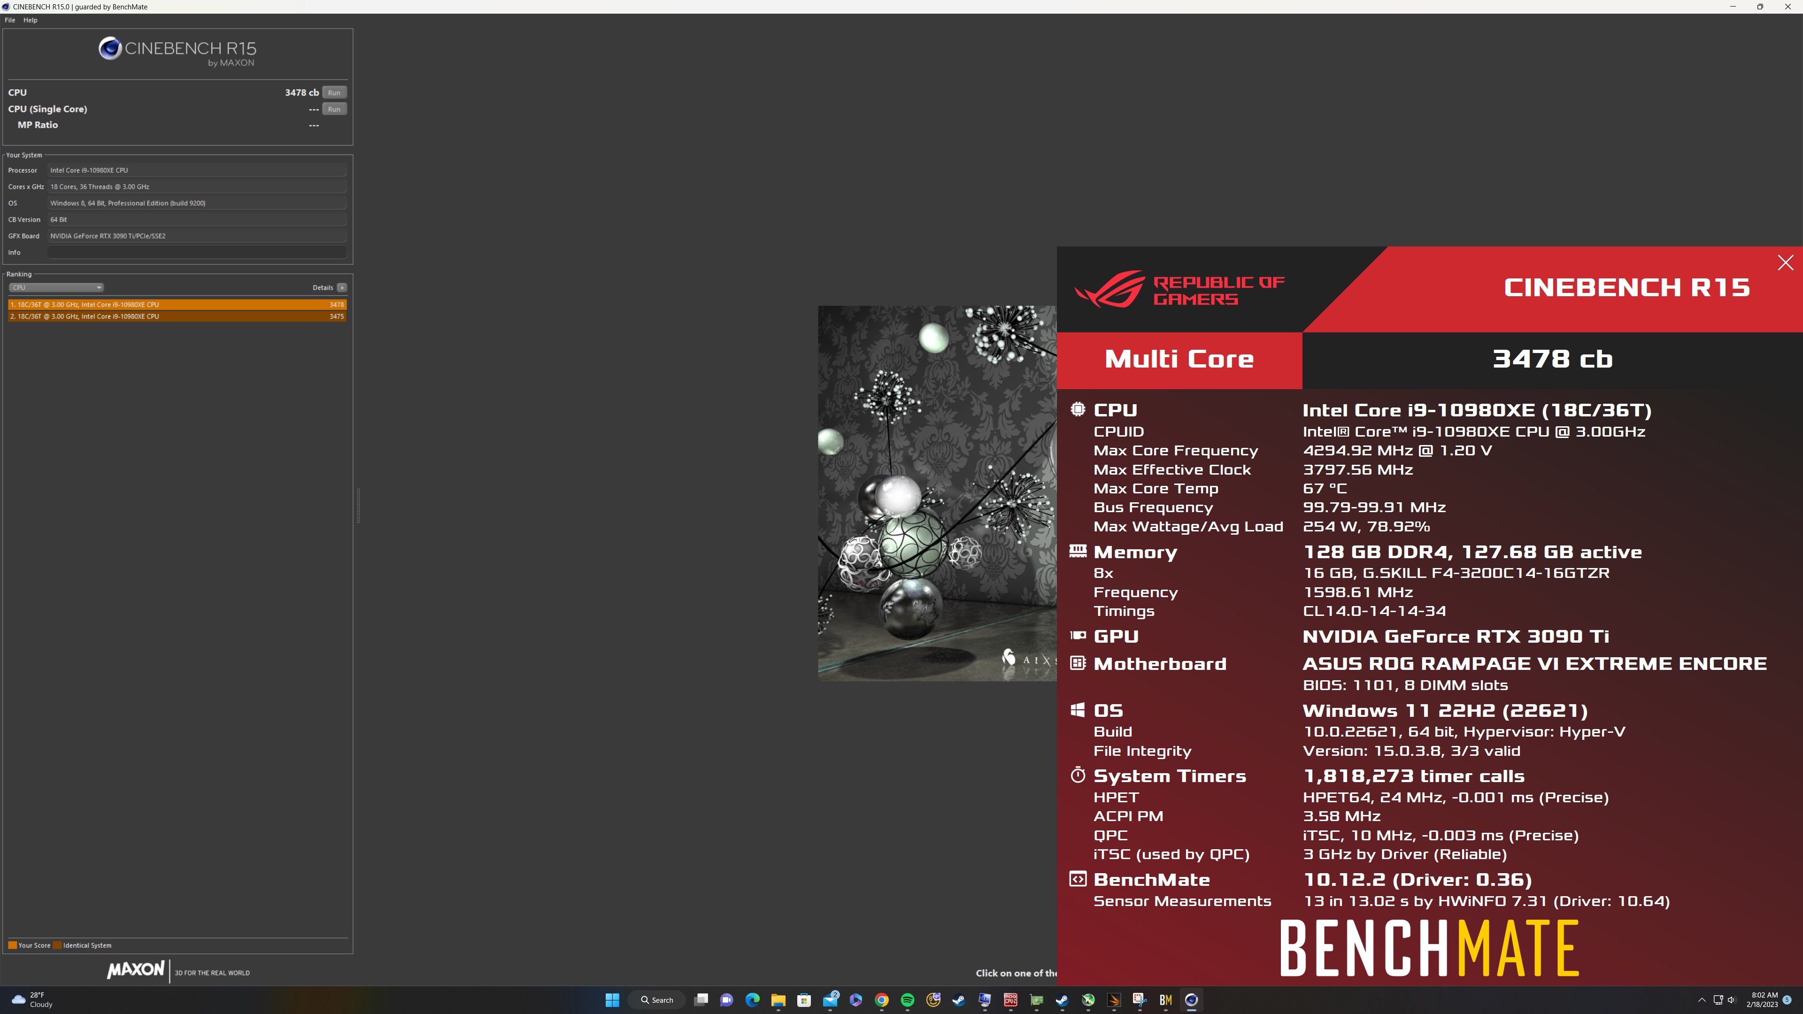
Task: Click the Your Score orange legend swatch
Action: 13,945
